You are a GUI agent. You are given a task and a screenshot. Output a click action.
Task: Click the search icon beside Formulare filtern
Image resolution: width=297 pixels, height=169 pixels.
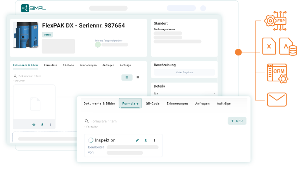[x=86, y=121]
